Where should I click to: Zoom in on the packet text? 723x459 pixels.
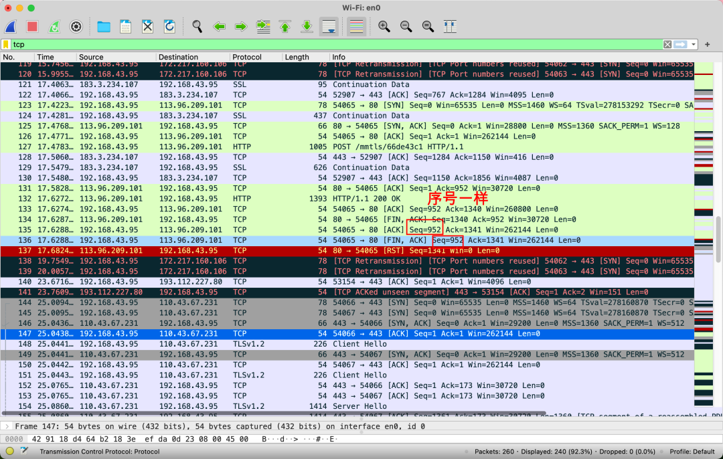[x=384, y=27]
